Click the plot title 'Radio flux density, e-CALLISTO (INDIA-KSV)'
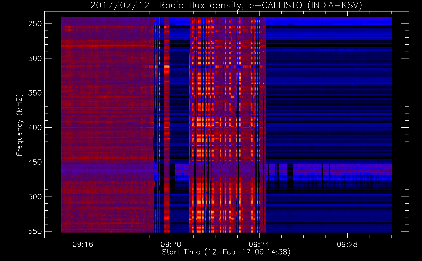 click(x=261, y=5)
